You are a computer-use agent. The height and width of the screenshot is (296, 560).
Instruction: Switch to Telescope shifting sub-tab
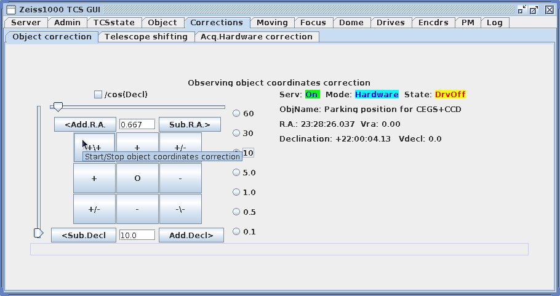[x=146, y=37]
